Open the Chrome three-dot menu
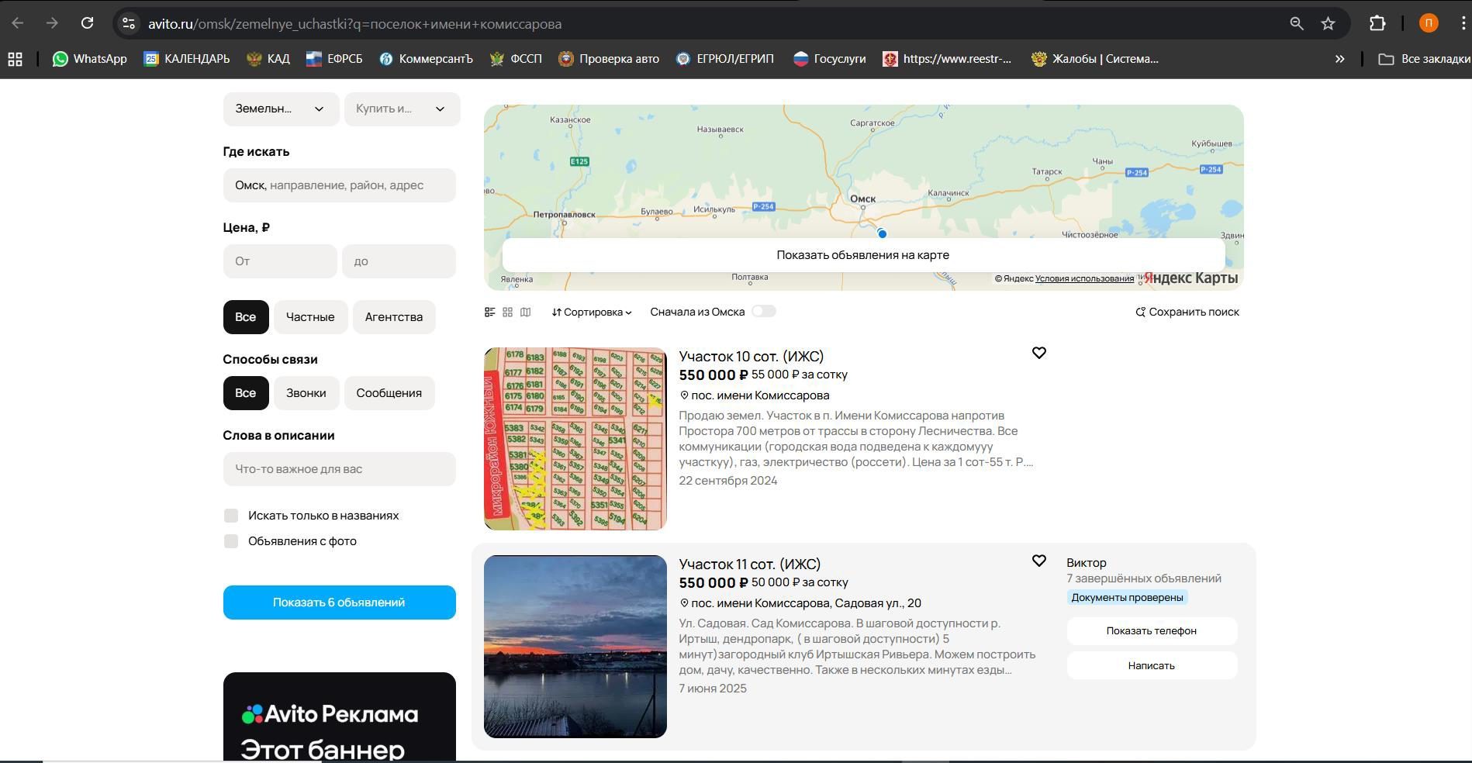The height and width of the screenshot is (763, 1472). 1463,23
